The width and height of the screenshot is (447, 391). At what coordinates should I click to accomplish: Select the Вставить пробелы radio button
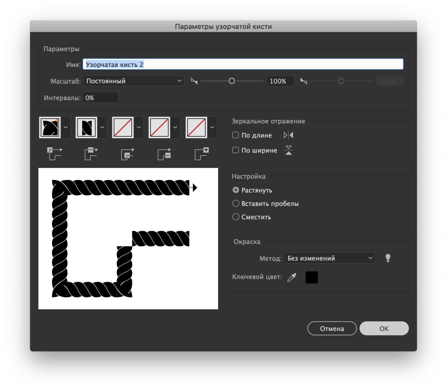pyautogui.click(x=236, y=203)
